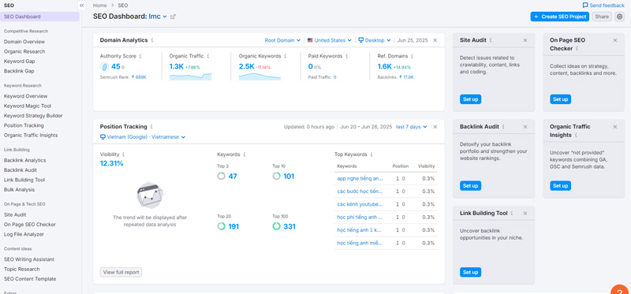Viewport: 631px width, 294px height.
Task: Click the Organic Traffic trend sparkline
Action: click(x=190, y=76)
